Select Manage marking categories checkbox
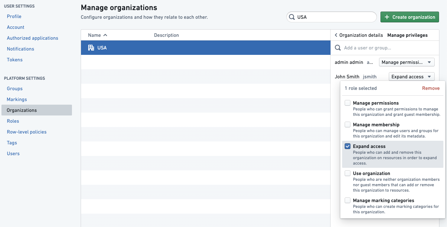This screenshot has width=447, height=227. point(348,200)
